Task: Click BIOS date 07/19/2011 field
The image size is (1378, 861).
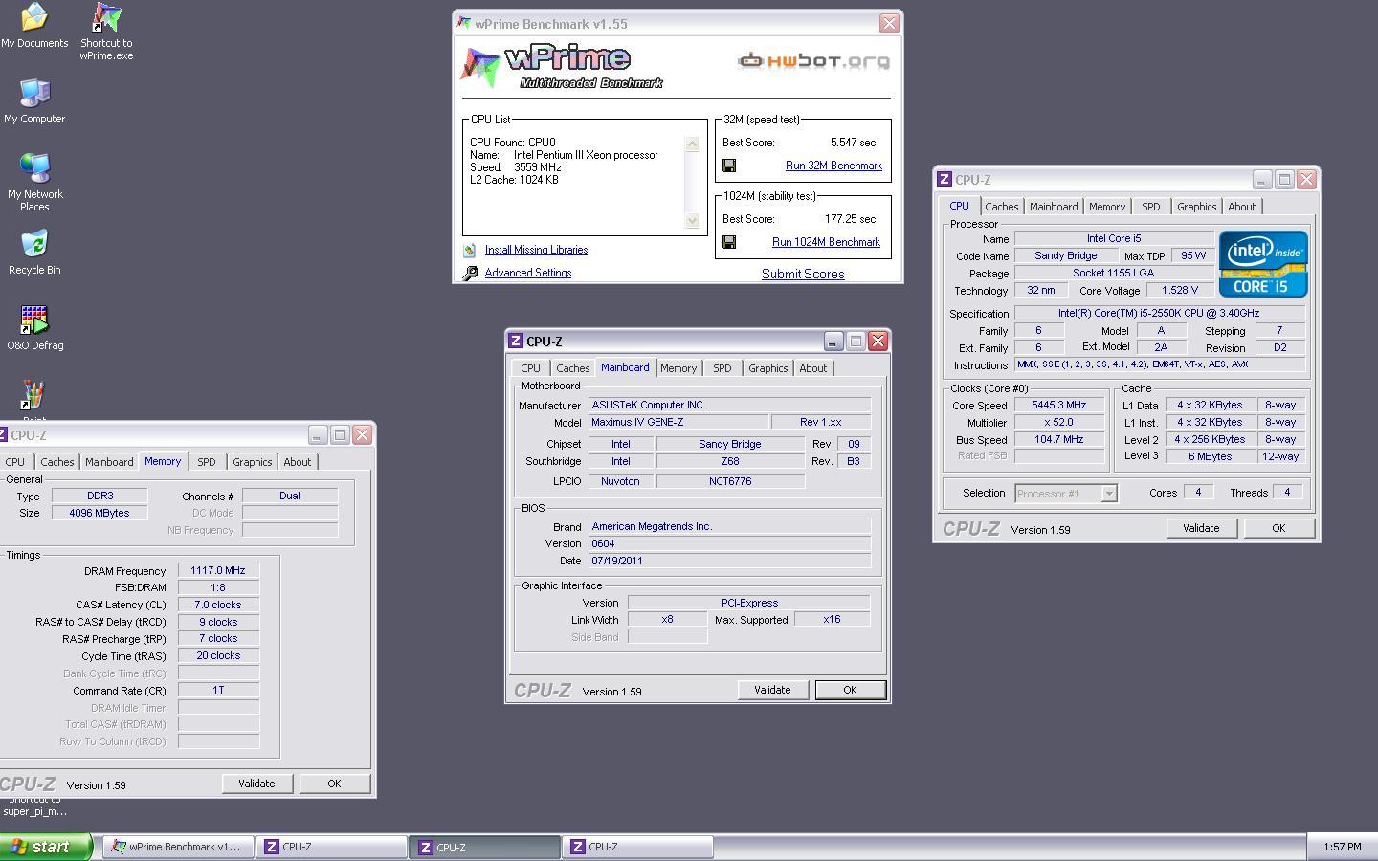Action: (729, 561)
